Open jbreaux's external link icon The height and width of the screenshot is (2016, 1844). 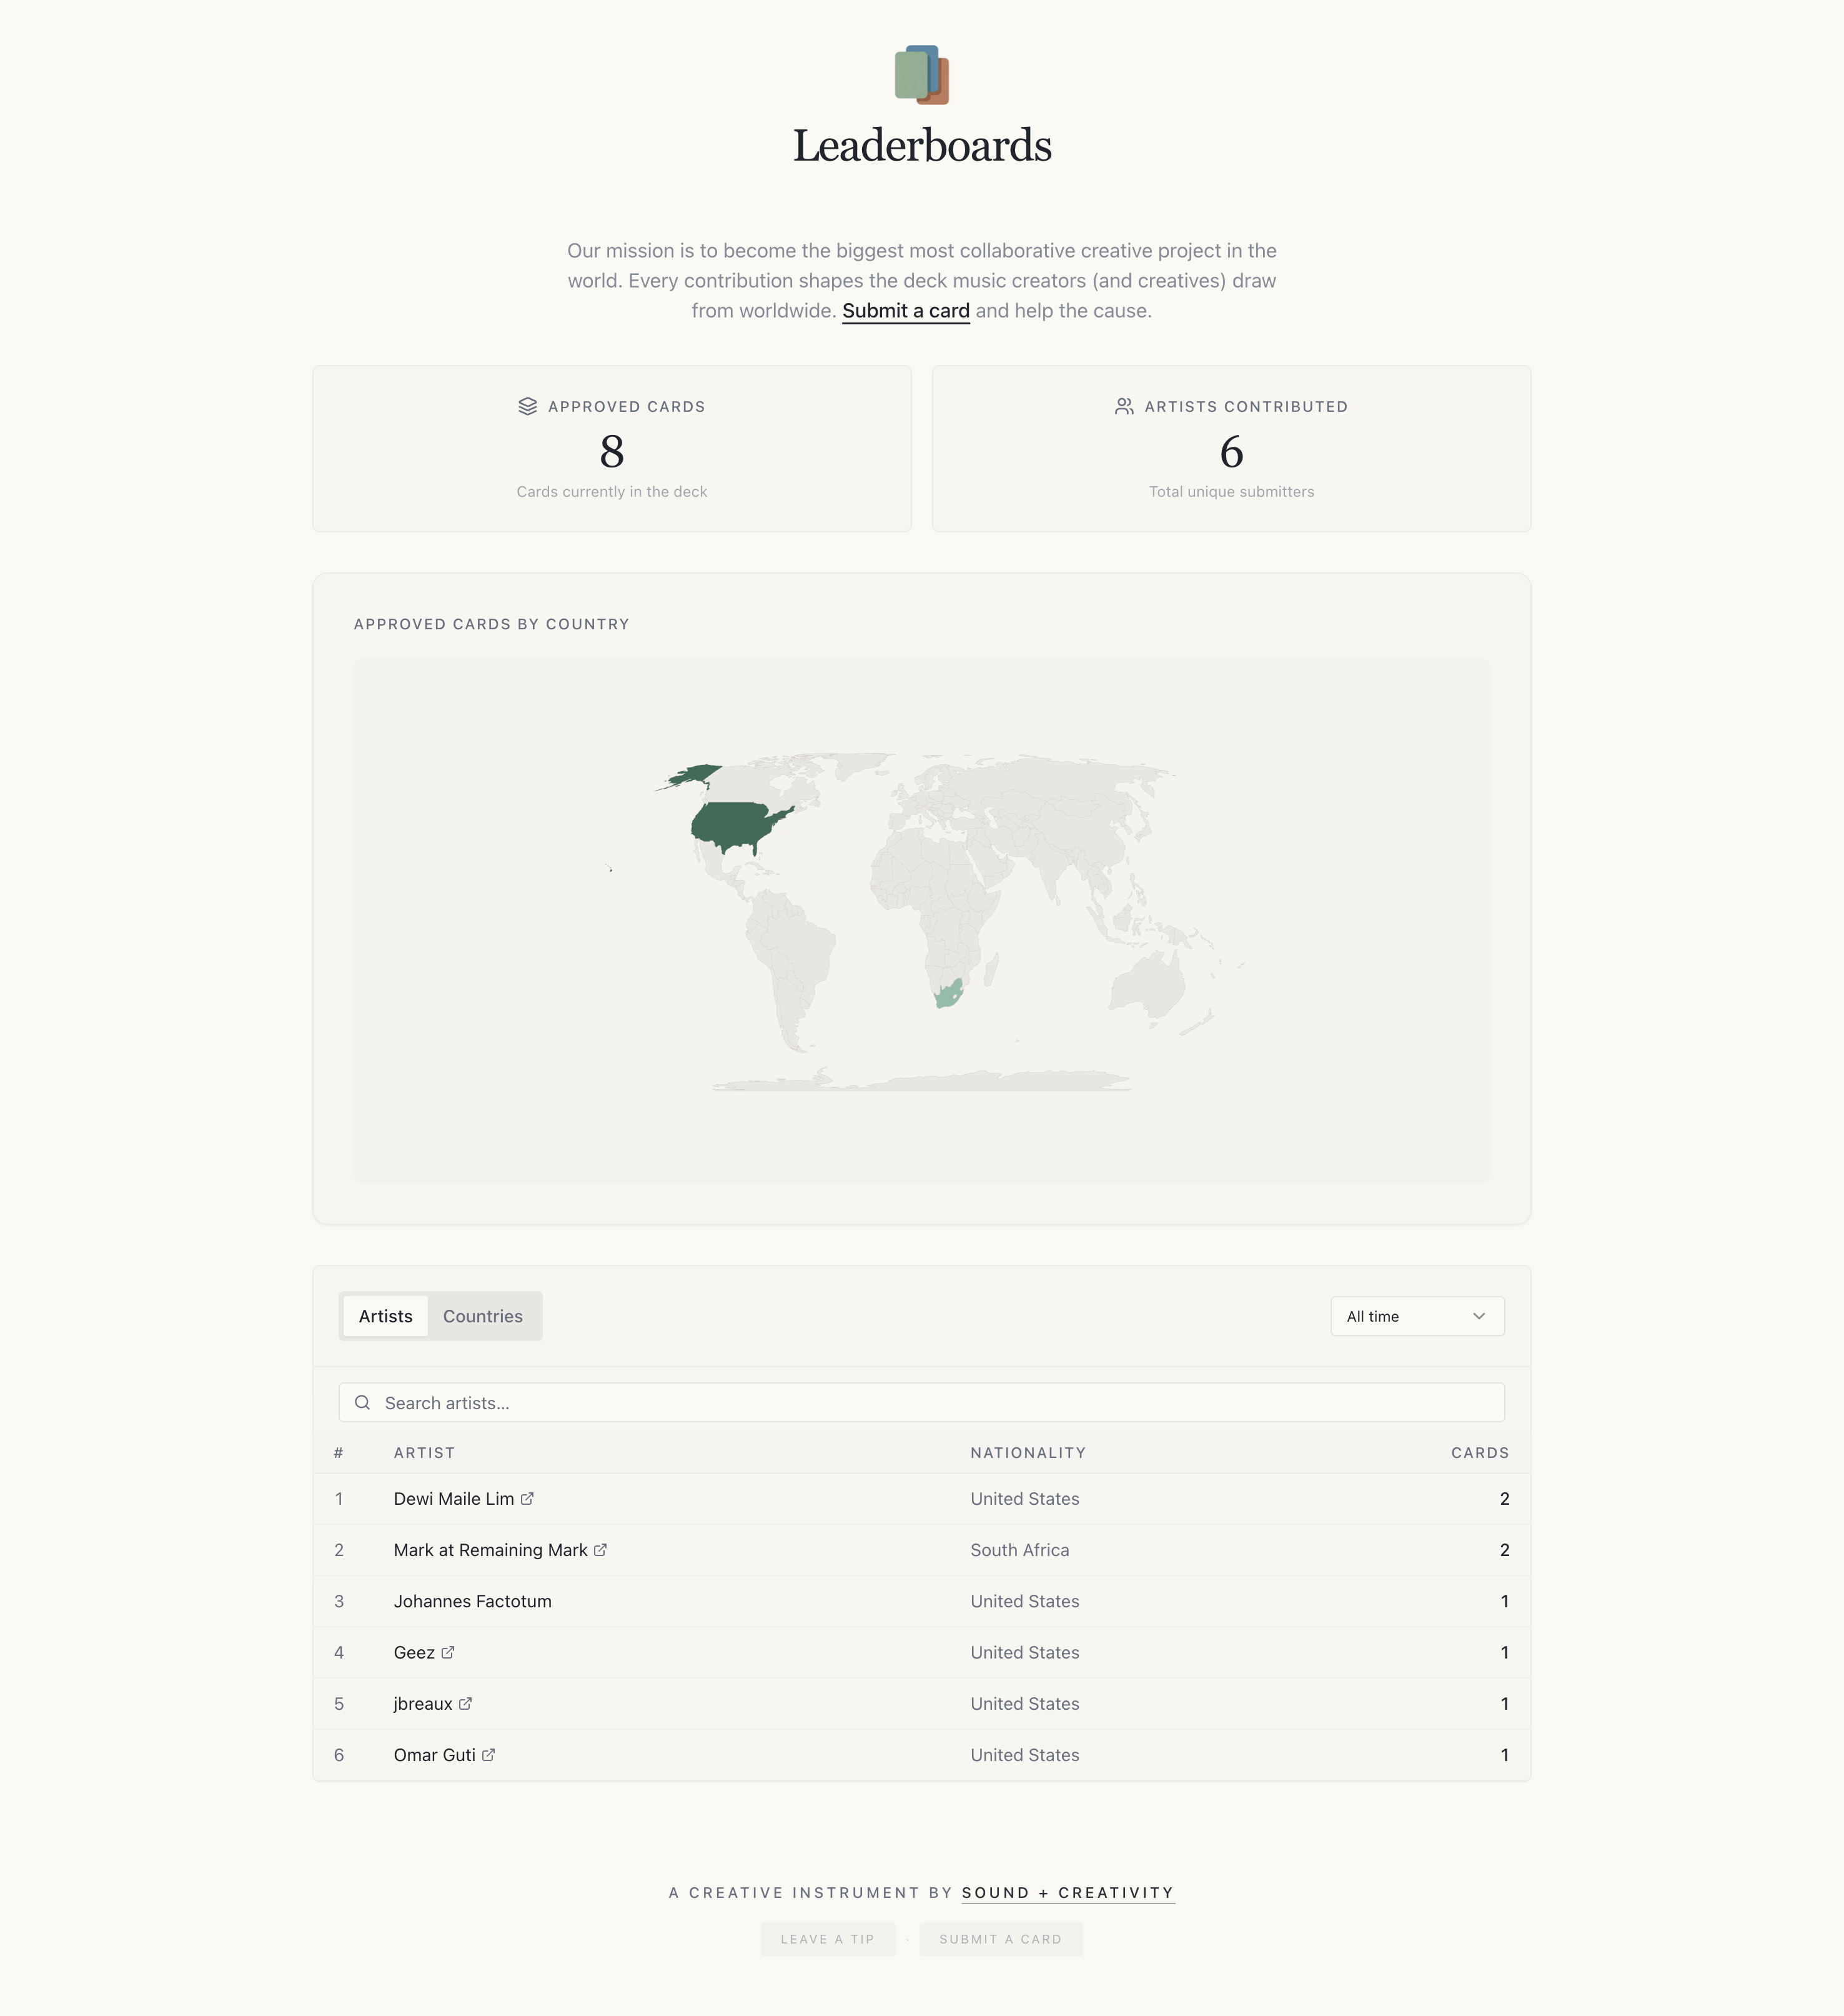tap(465, 1703)
